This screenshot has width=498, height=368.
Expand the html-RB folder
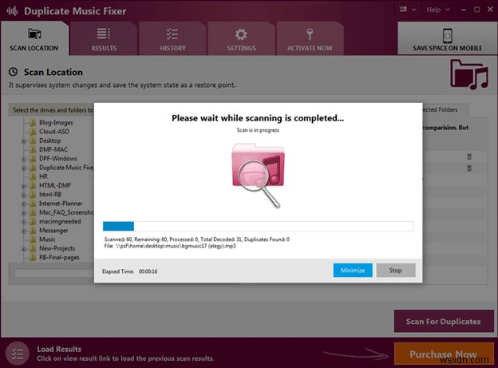click(24, 195)
